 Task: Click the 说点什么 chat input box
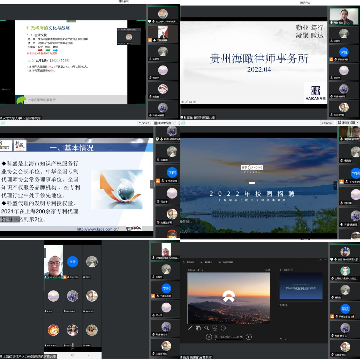186,221
